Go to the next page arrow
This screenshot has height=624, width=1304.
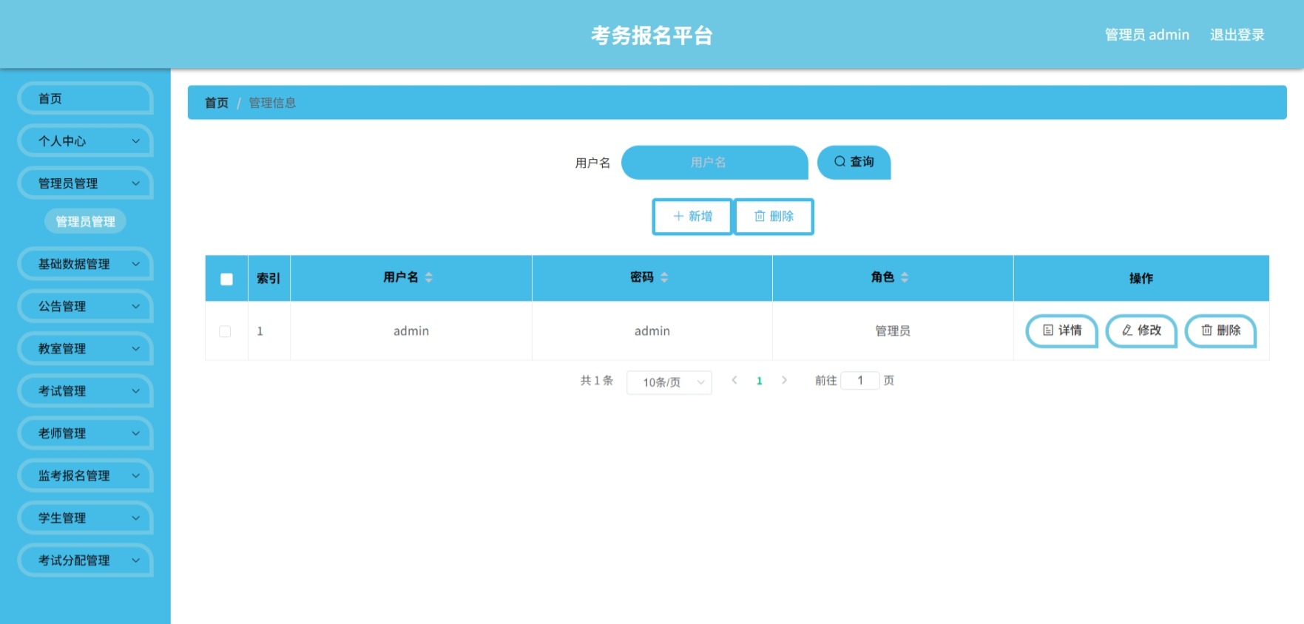pyautogui.click(x=784, y=380)
